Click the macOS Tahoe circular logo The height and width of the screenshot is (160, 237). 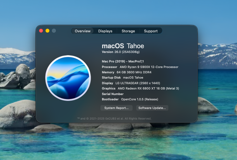click(x=68, y=78)
